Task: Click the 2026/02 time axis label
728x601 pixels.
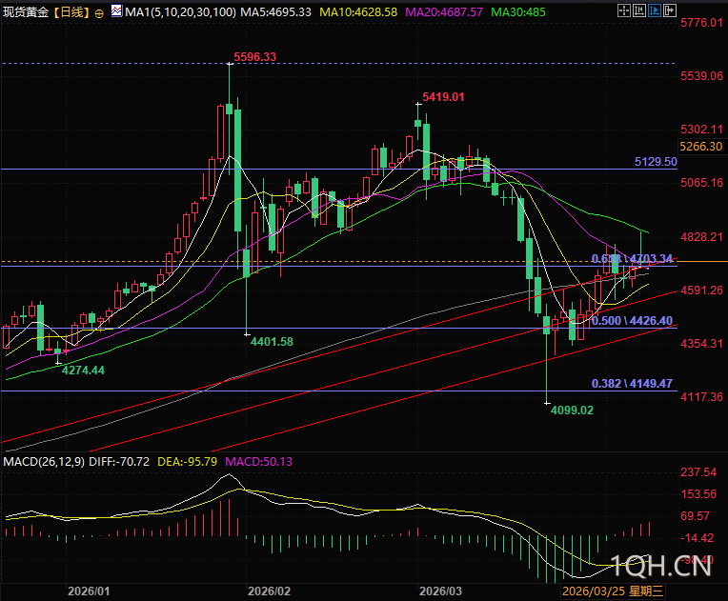Action: click(270, 591)
